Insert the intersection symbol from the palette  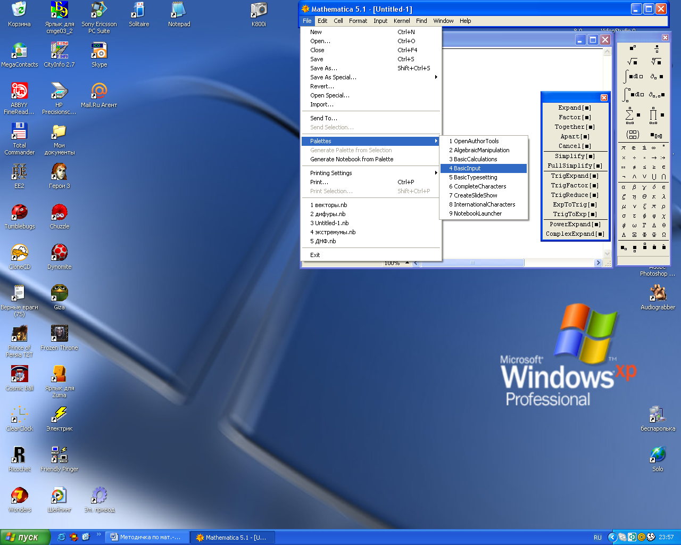point(663,177)
